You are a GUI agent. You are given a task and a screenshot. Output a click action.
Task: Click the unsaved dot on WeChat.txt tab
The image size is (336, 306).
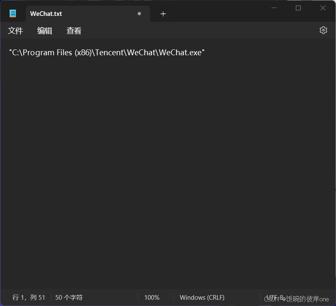139,14
